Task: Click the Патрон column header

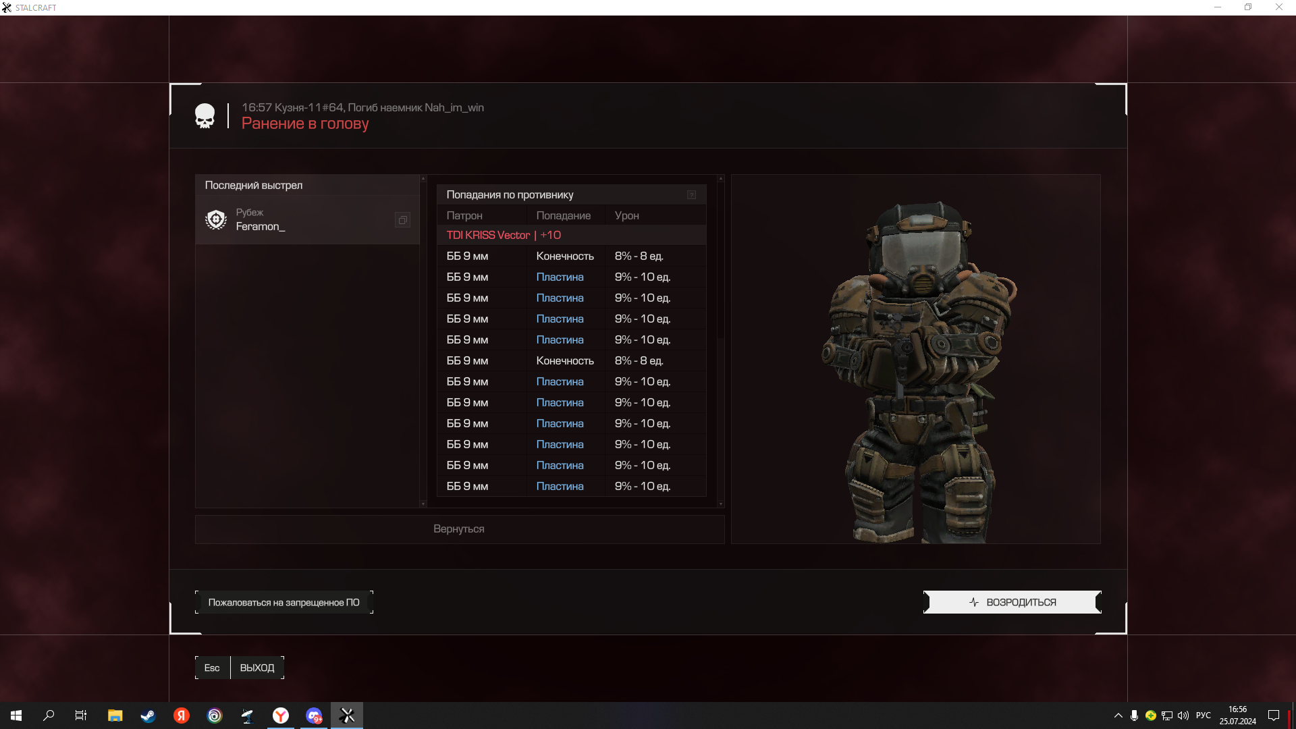Action: pos(464,215)
